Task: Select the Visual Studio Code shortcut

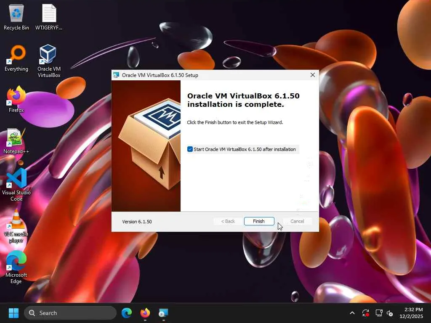Action: click(16, 185)
